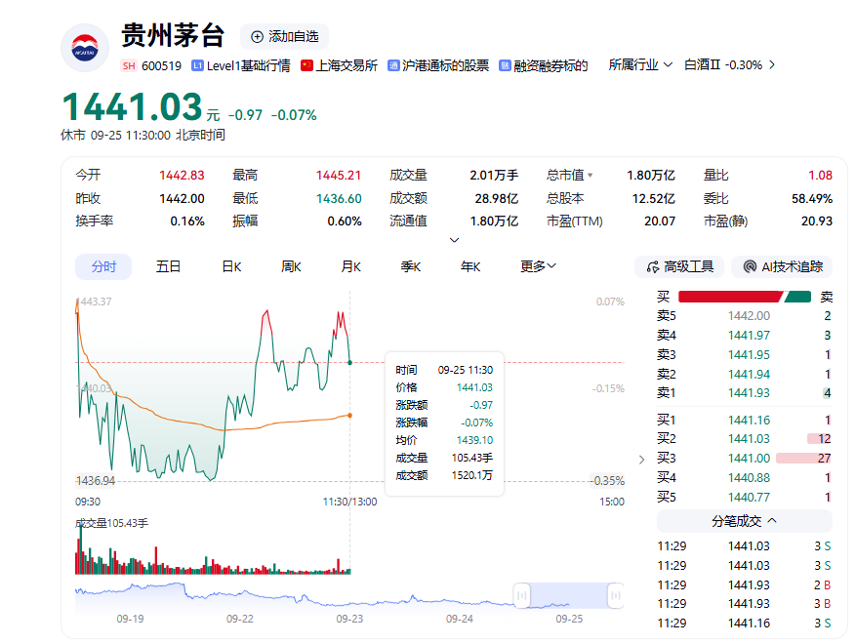This screenshot has width=856, height=644.
Task: Expand order book side arrow
Action: [x=642, y=460]
